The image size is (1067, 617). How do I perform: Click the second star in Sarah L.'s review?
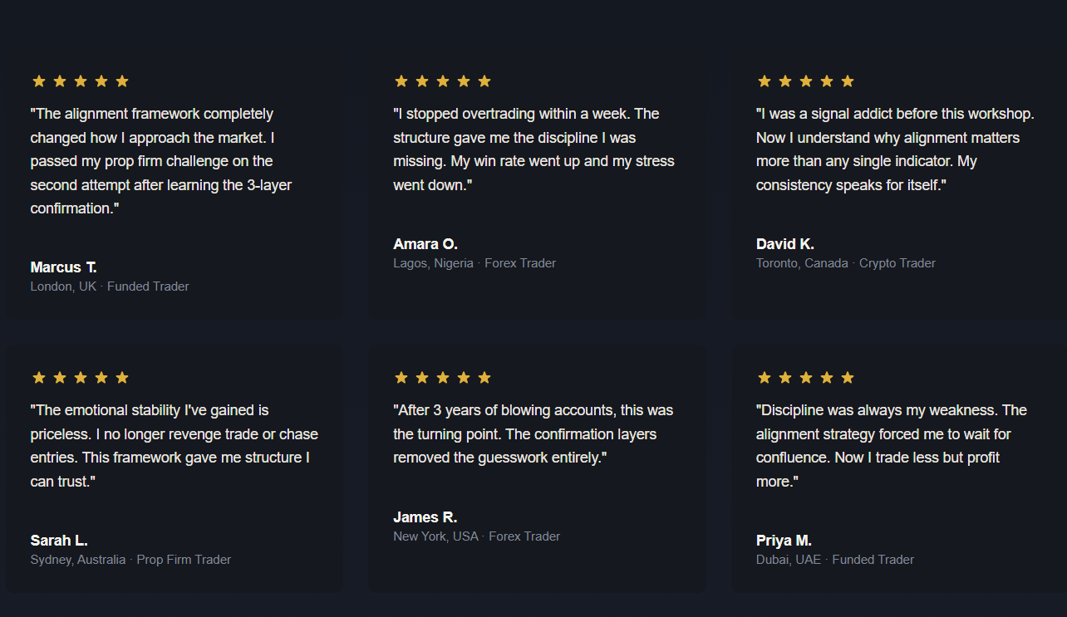click(60, 378)
